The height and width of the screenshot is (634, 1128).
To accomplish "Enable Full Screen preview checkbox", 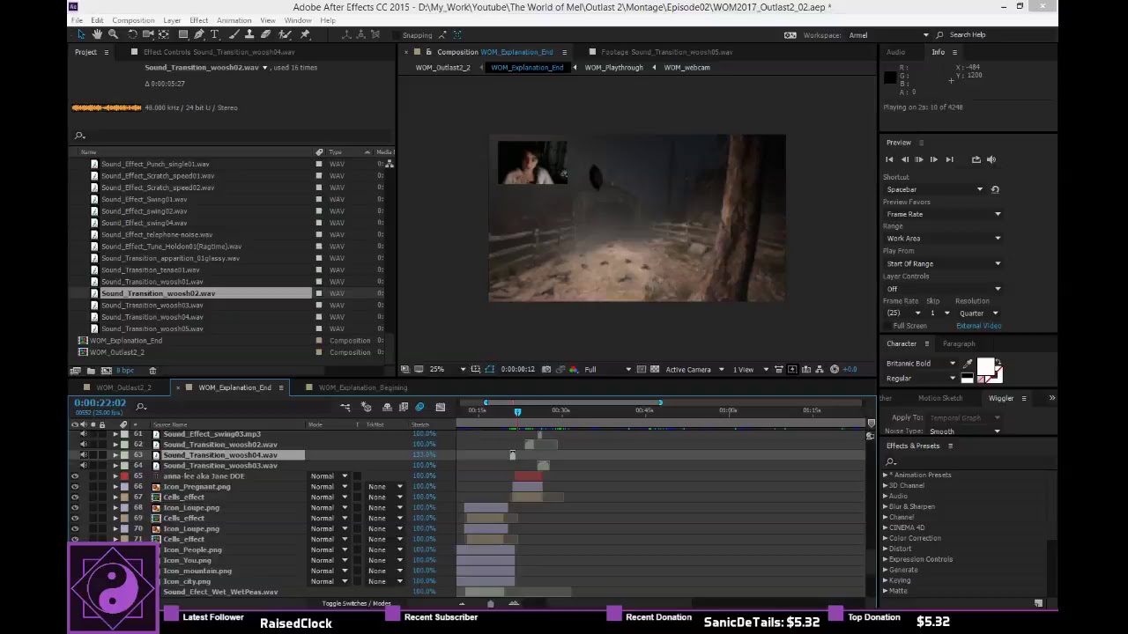I will pyautogui.click(x=888, y=326).
